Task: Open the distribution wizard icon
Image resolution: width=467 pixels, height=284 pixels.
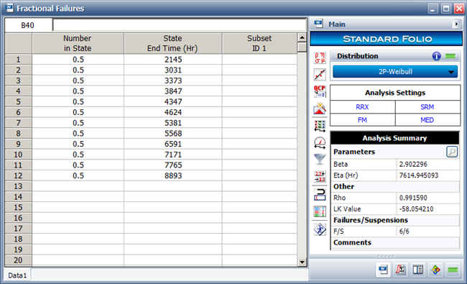Action: pyautogui.click(x=320, y=109)
